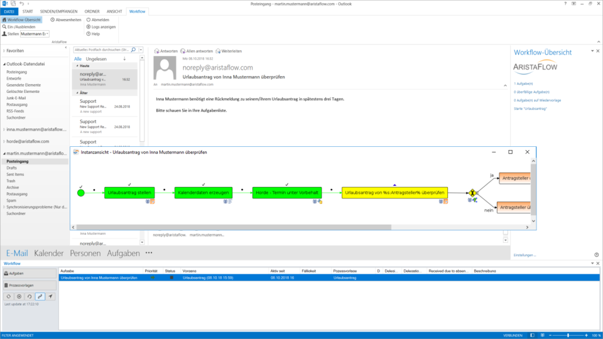Click the sender avatar picture in the email
Image resolution: width=603 pixels, height=339 pixels.
(x=165, y=68)
